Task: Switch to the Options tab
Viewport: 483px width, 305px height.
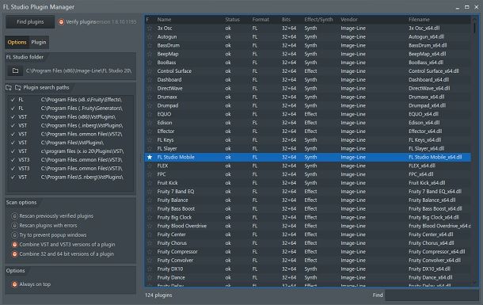Action: click(x=17, y=42)
